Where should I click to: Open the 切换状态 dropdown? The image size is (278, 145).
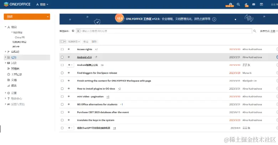pyautogui.click(x=74, y=41)
